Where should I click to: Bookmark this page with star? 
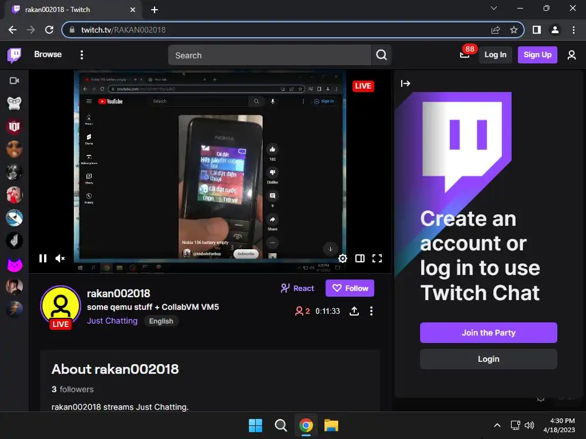pos(514,30)
